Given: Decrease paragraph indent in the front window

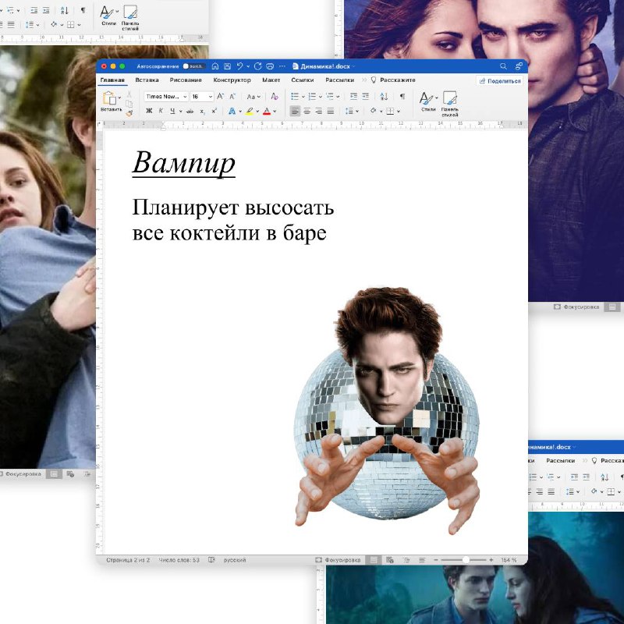Looking at the screenshot, I should 353,96.
